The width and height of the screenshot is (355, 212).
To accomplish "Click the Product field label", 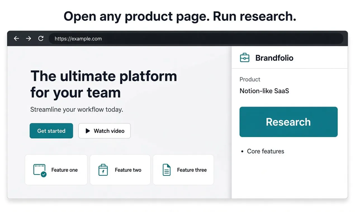I will tap(250, 79).
